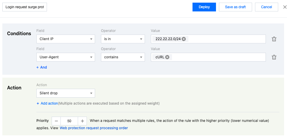Image resolution: width=287 pixels, height=138 pixels.
Task: Open the Silent drop action dropdown
Action: tap(66, 93)
